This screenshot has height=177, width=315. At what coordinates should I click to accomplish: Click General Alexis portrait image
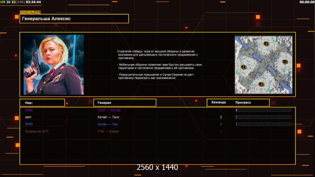coord(54,65)
